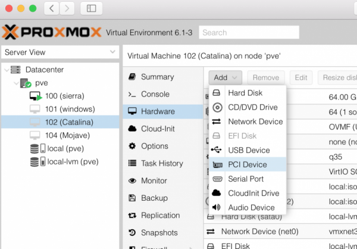Select the EFI Disk hardware row
Viewport: 357px width, 249px height.
tap(280, 245)
